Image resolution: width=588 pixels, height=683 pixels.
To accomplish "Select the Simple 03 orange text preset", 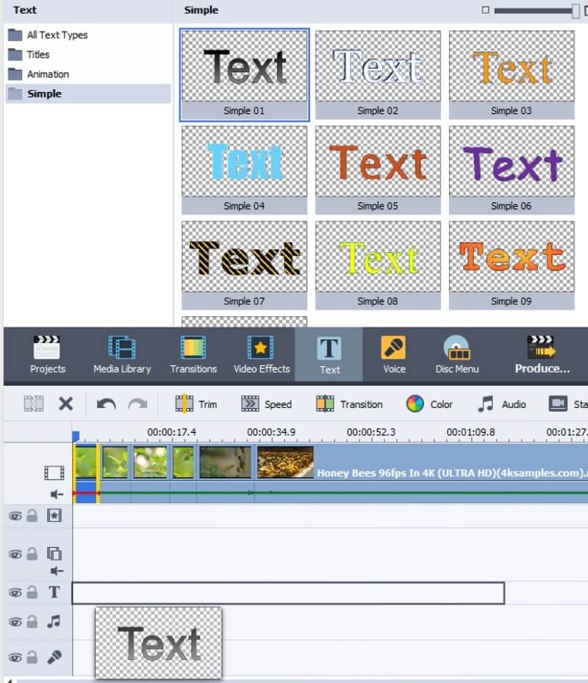I will (x=512, y=75).
